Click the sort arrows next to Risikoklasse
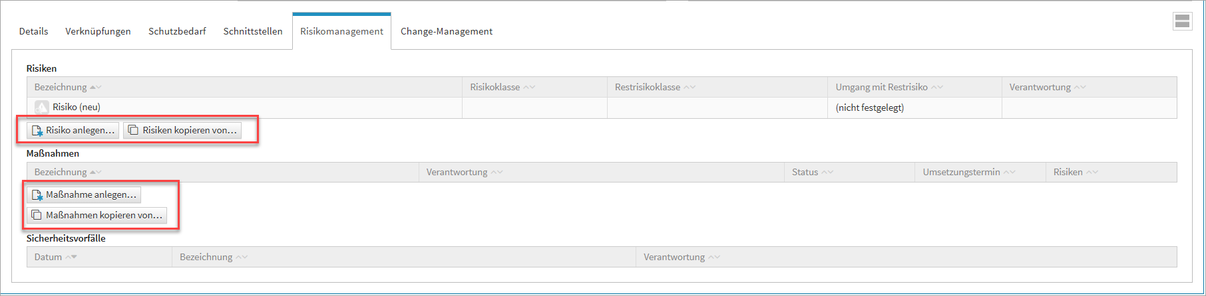Screen dimensions: 1206x296 [x=529, y=88]
